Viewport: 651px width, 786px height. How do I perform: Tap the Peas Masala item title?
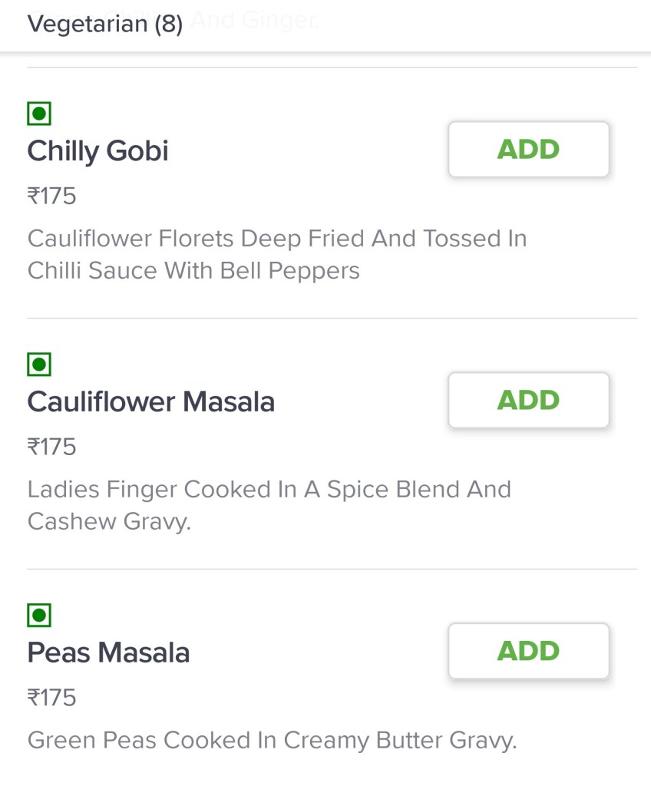pos(108,652)
